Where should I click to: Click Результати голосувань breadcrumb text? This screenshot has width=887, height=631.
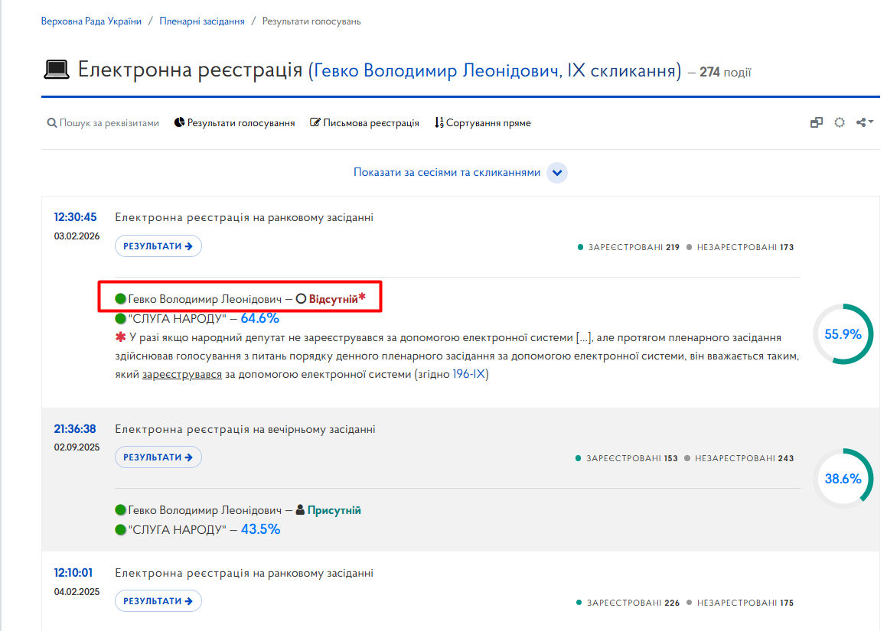click(311, 21)
